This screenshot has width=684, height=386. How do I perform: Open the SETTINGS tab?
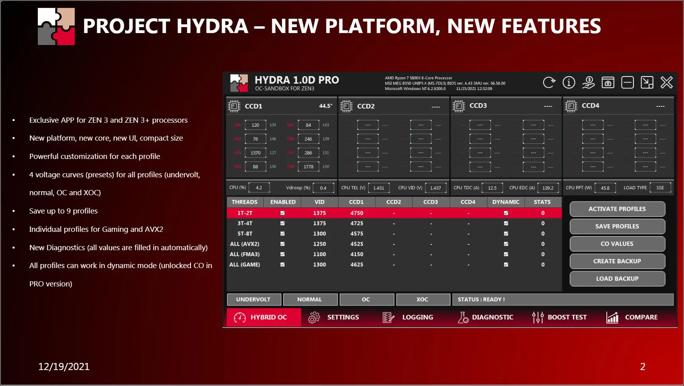[333, 317]
